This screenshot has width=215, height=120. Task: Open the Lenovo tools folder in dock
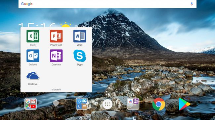82,104
